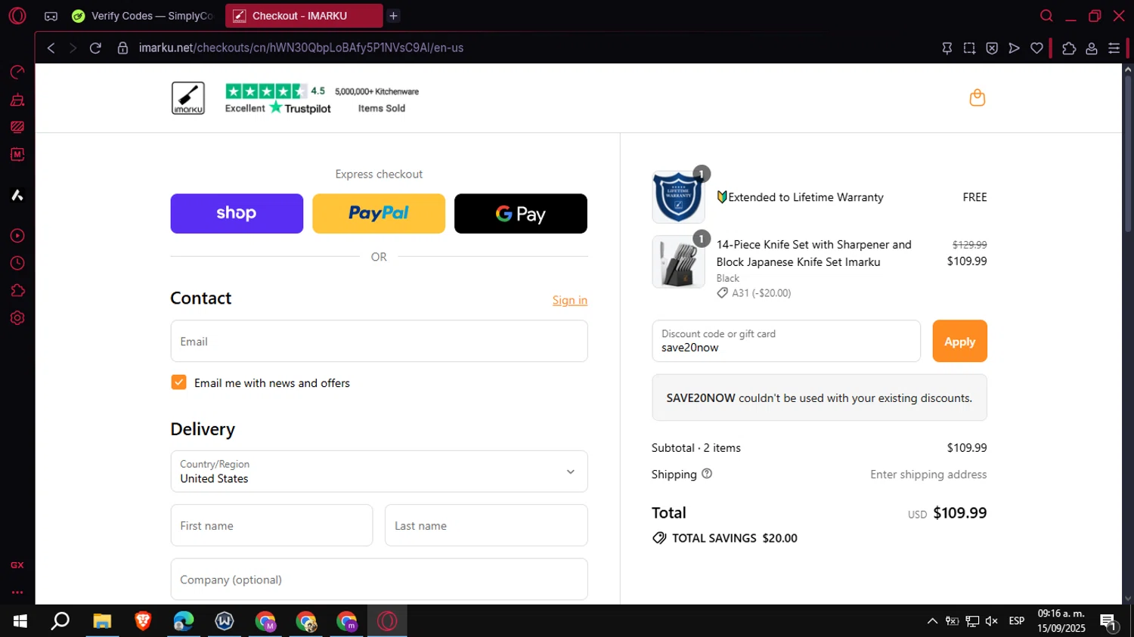Switch to Verify Codes SimplyCodes tab

tap(143, 16)
